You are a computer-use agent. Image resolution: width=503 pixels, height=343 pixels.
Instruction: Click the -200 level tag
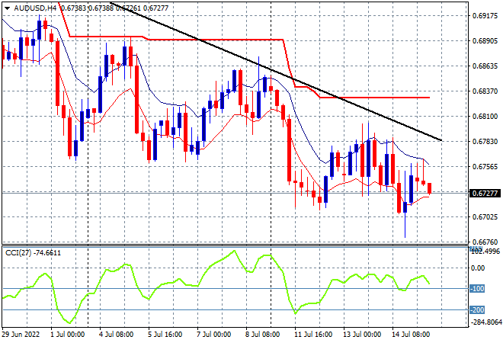[x=477, y=310]
